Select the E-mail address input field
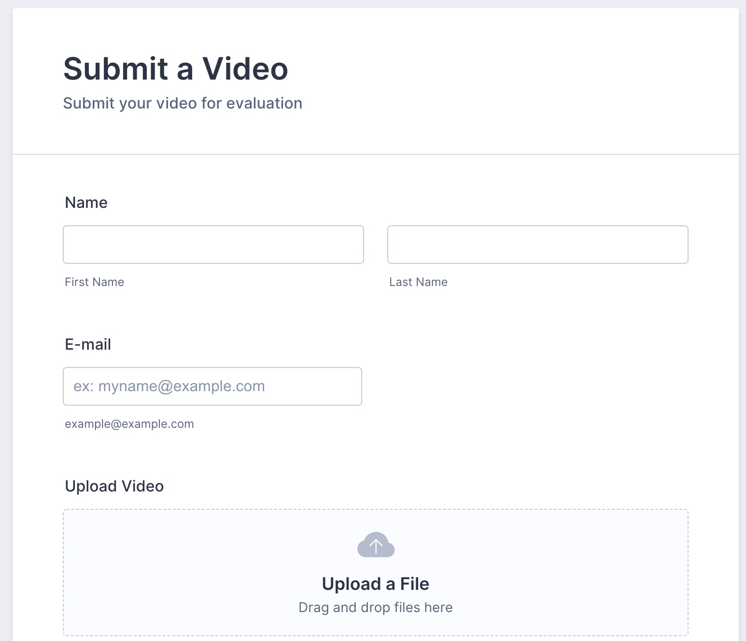The width and height of the screenshot is (746, 641). coord(212,386)
